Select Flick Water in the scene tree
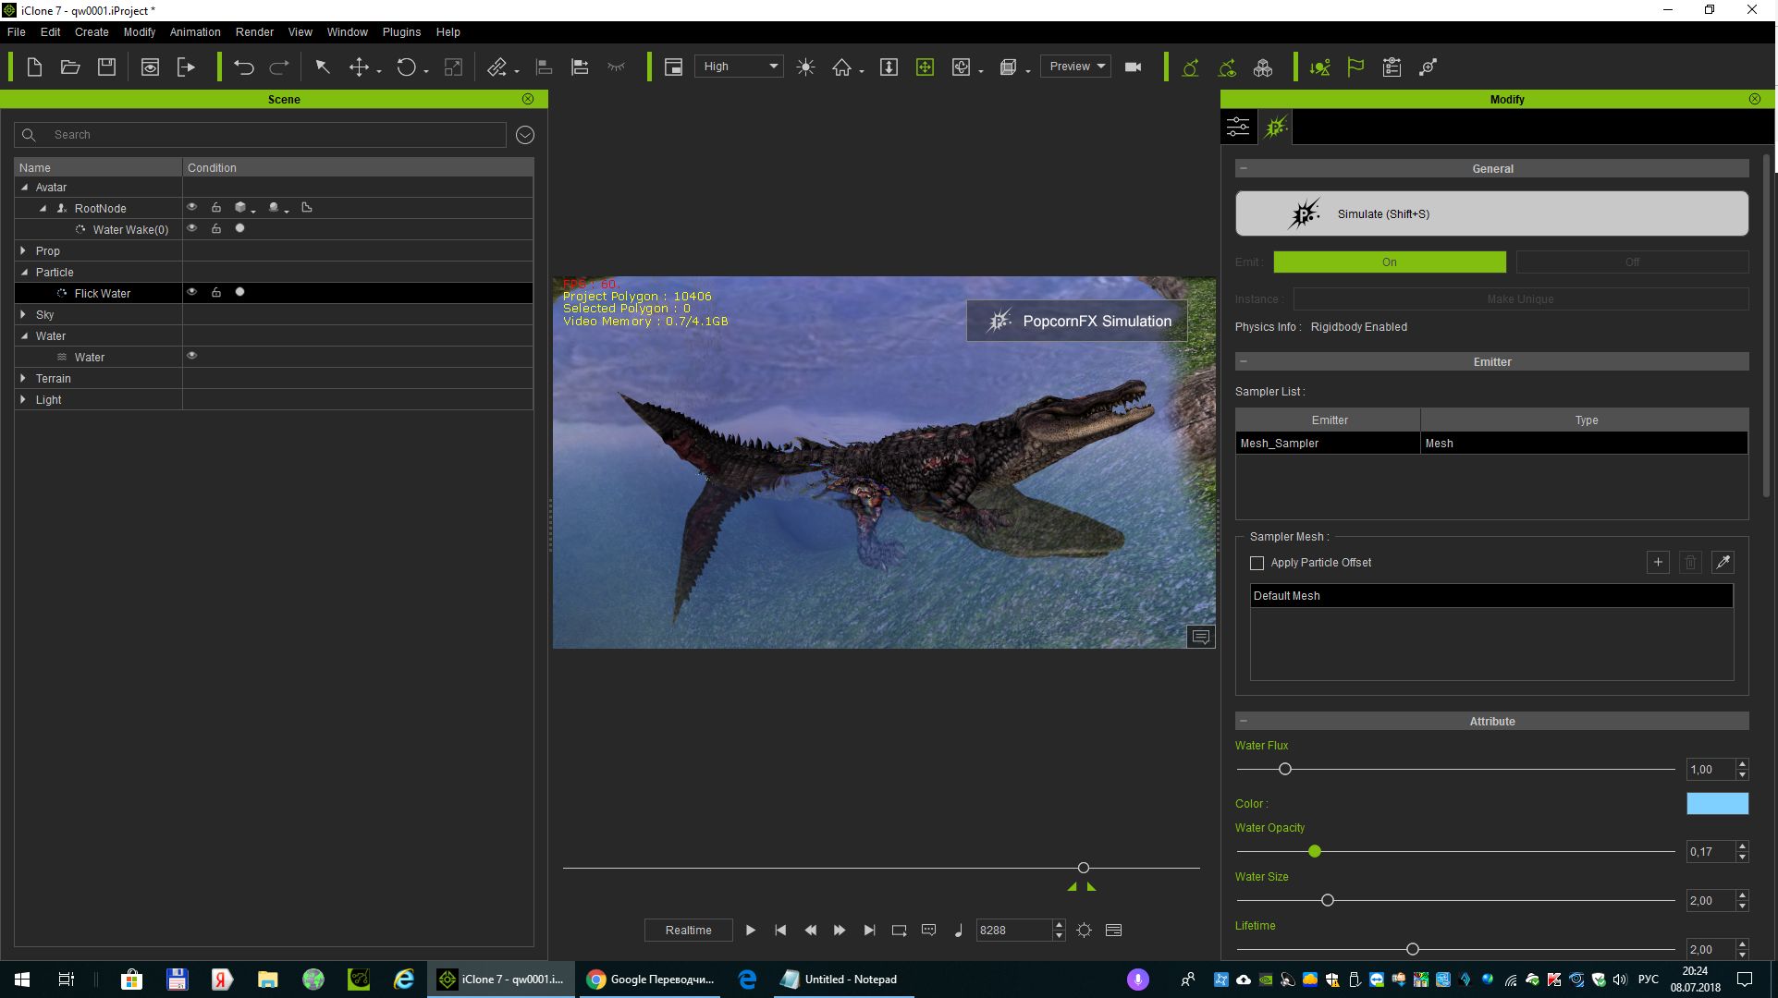Viewport: 1778px width, 998px height. [103, 293]
